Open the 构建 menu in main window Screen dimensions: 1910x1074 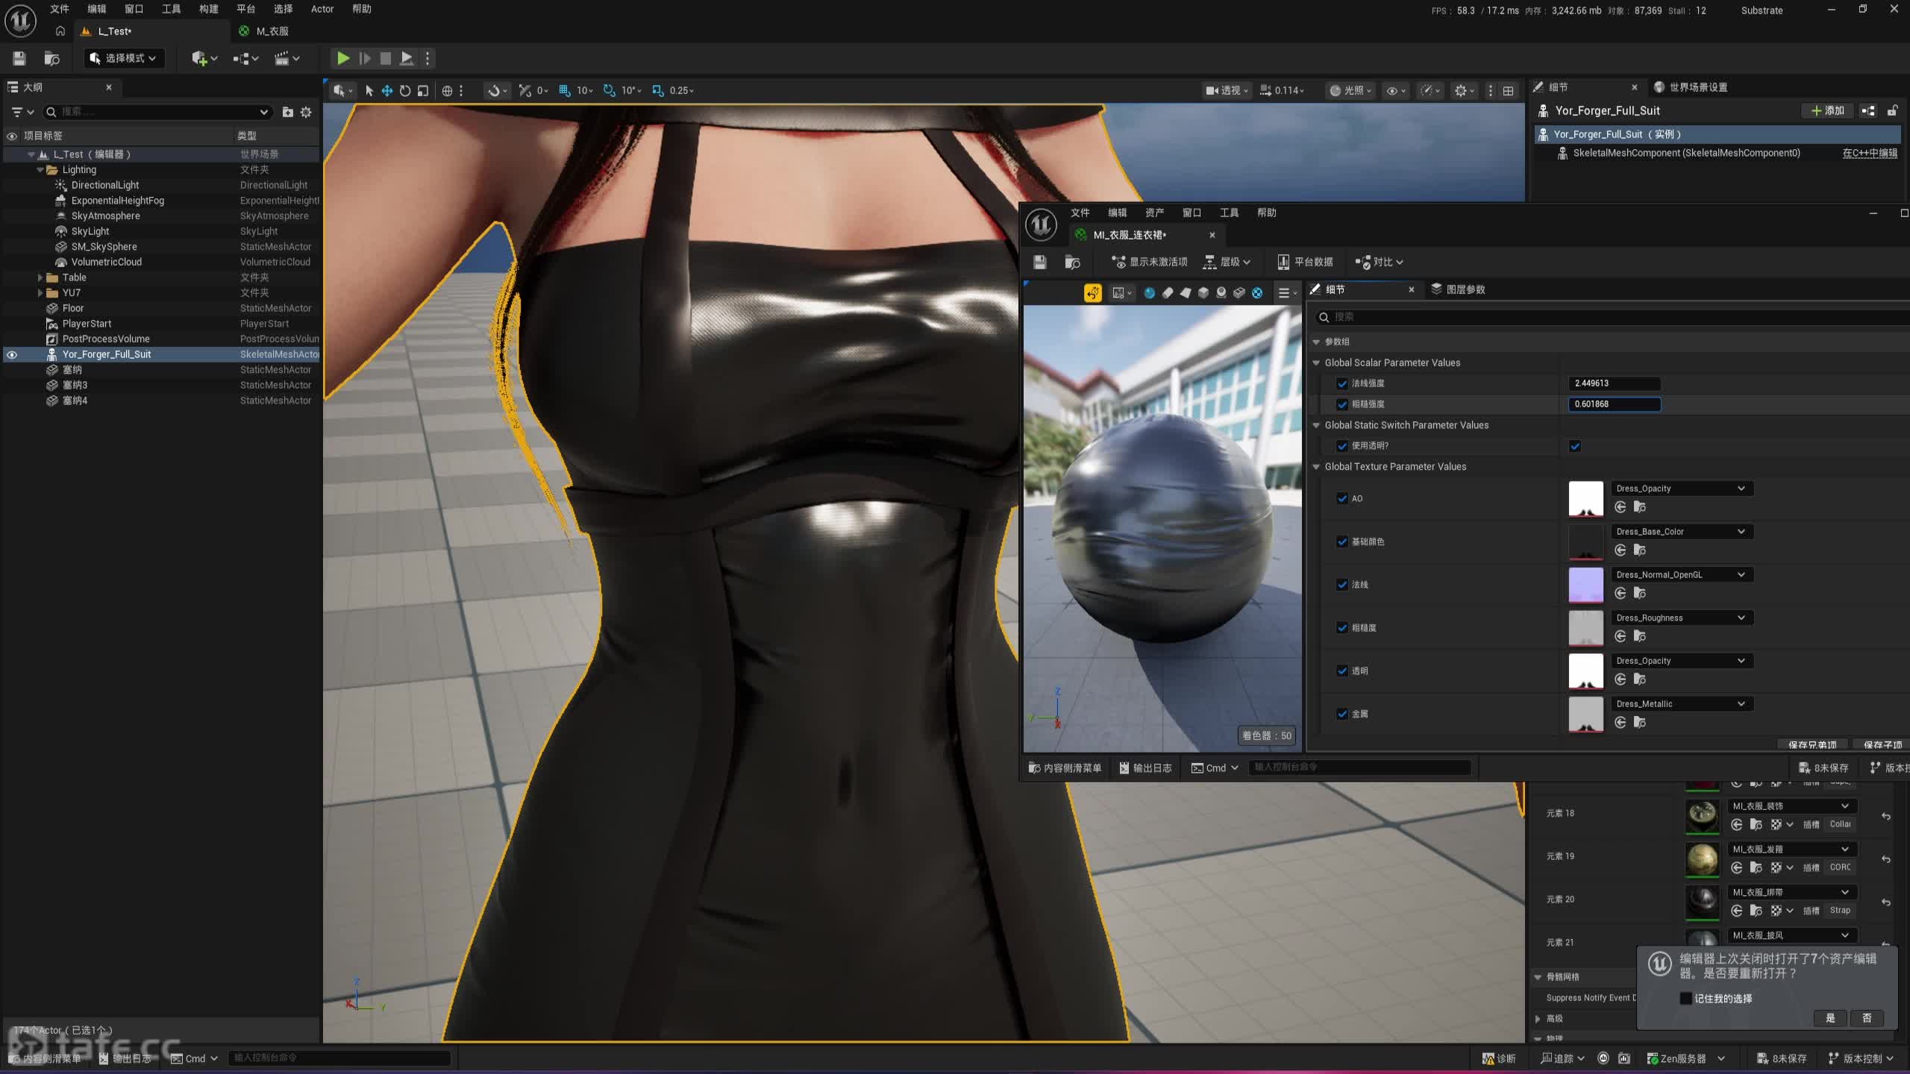209,9
